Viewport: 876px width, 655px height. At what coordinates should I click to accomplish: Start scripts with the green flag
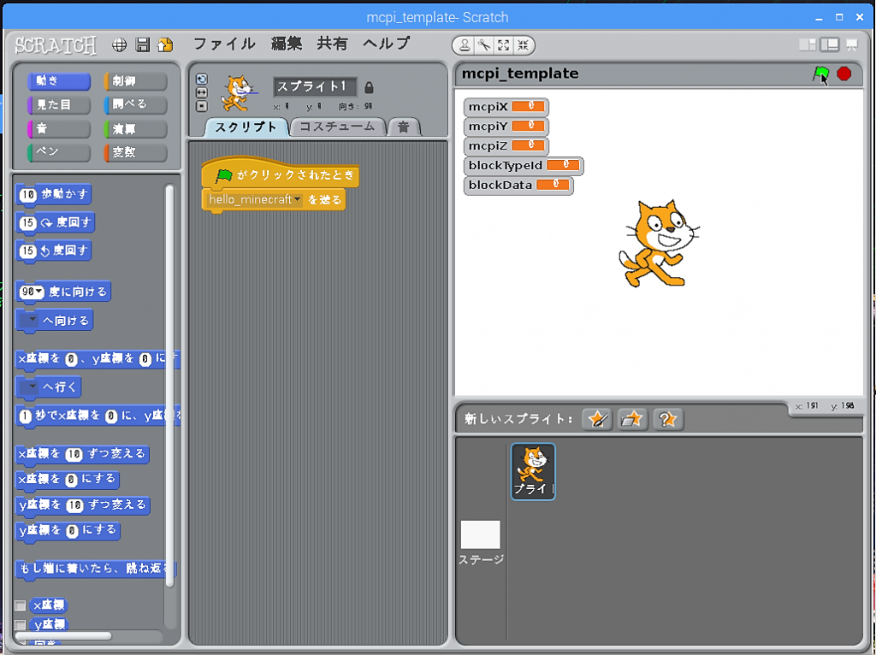click(820, 74)
